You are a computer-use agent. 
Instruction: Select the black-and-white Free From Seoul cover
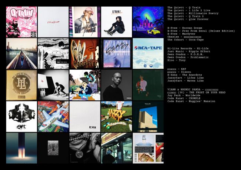(x=53, y=54)
